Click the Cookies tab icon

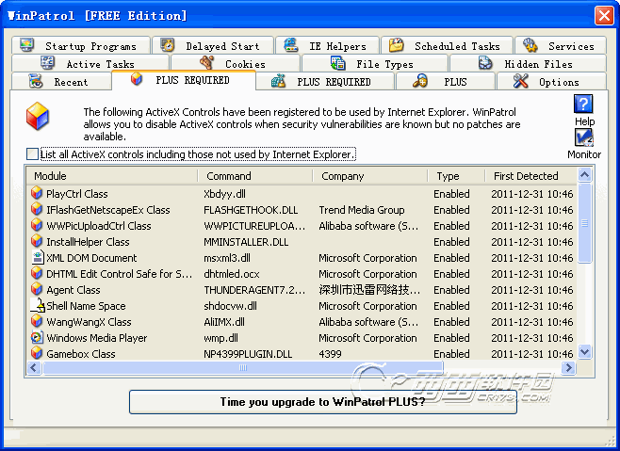pos(206,63)
